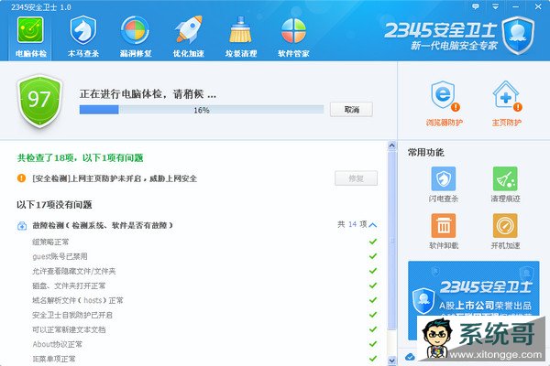
Task: Open 清理痕迹 cleaning icon
Action: pos(505,178)
